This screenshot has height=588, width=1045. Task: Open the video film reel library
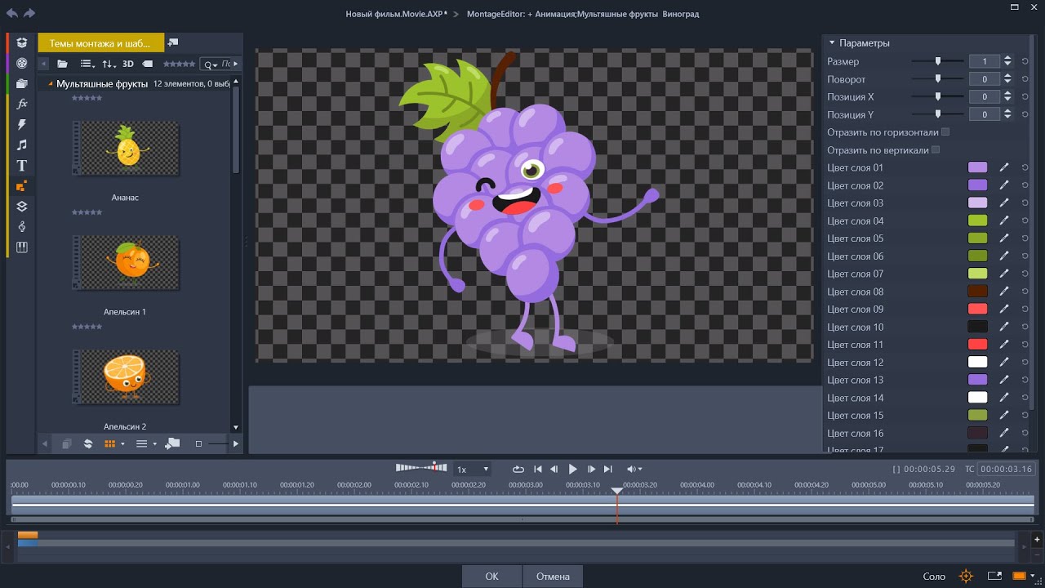[x=22, y=64]
